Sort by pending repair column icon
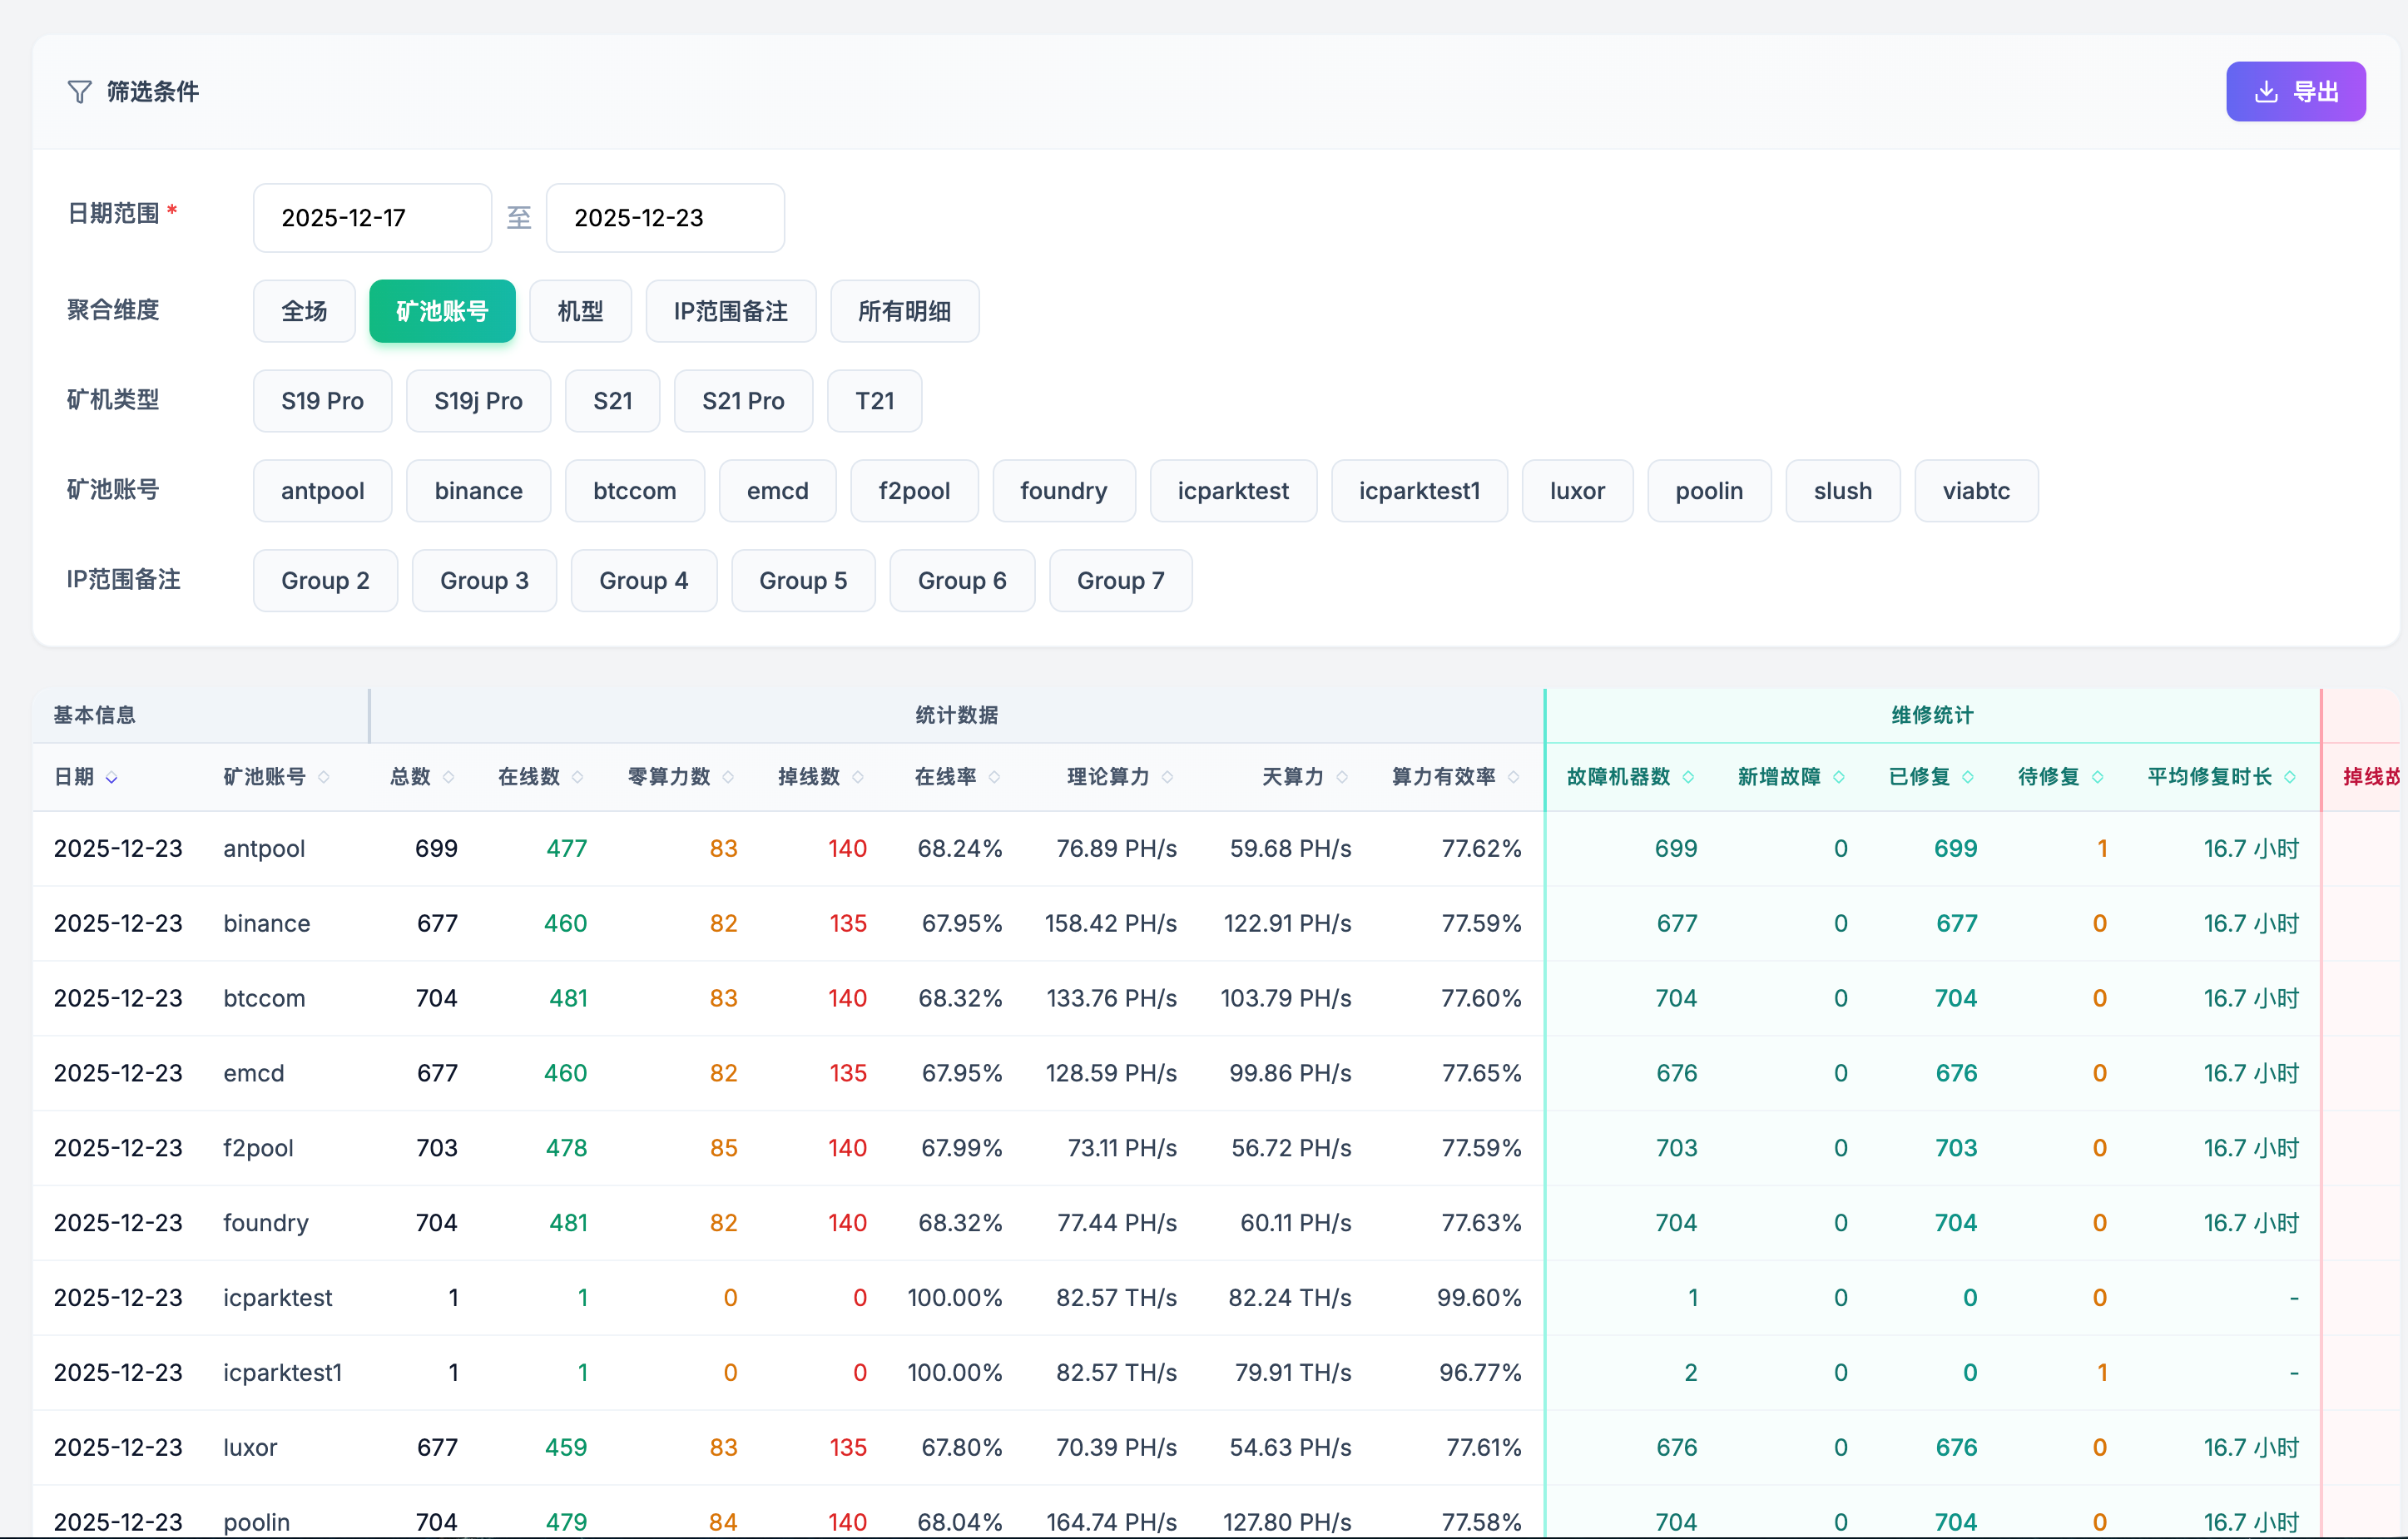Screen dimensions: 2408x1539 click(2097, 777)
